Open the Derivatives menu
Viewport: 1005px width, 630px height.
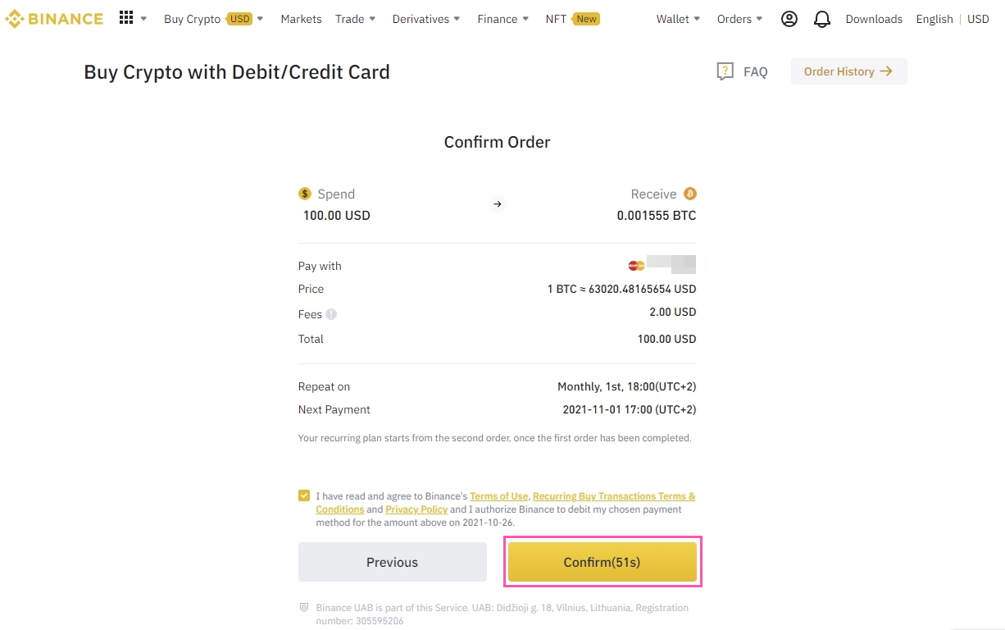click(426, 19)
